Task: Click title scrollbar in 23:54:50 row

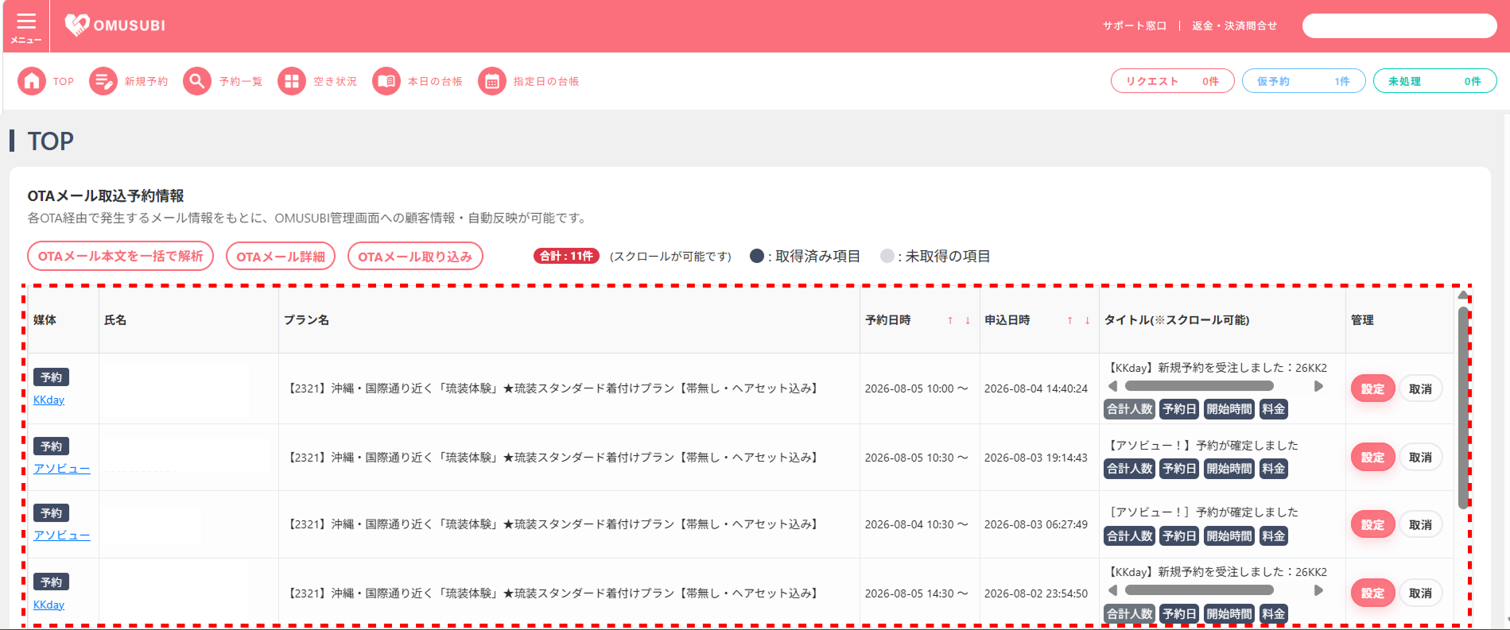Action: pyautogui.click(x=1199, y=590)
